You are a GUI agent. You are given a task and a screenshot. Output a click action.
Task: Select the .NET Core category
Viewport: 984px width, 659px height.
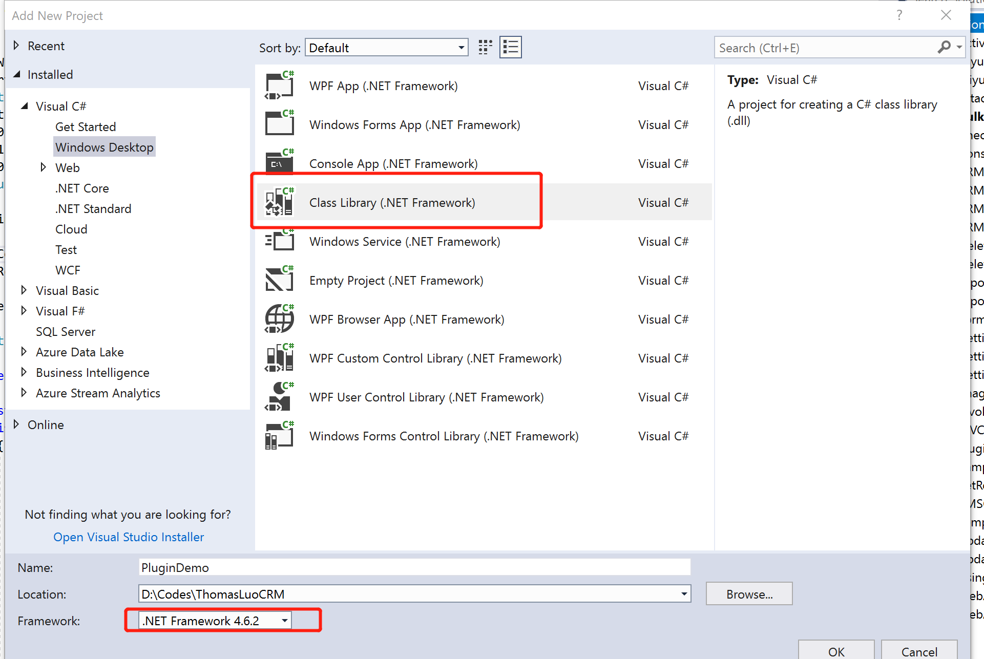(x=82, y=188)
